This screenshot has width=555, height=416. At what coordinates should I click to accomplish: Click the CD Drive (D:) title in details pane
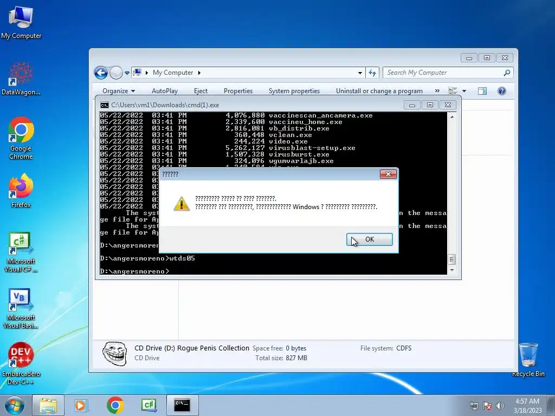coord(192,348)
